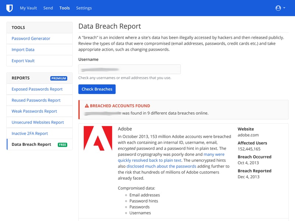
Task: Click the 152,445,165 affected users value
Action: [249, 149]
